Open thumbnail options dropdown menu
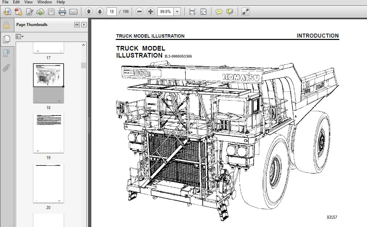 (x=20, y=37)
